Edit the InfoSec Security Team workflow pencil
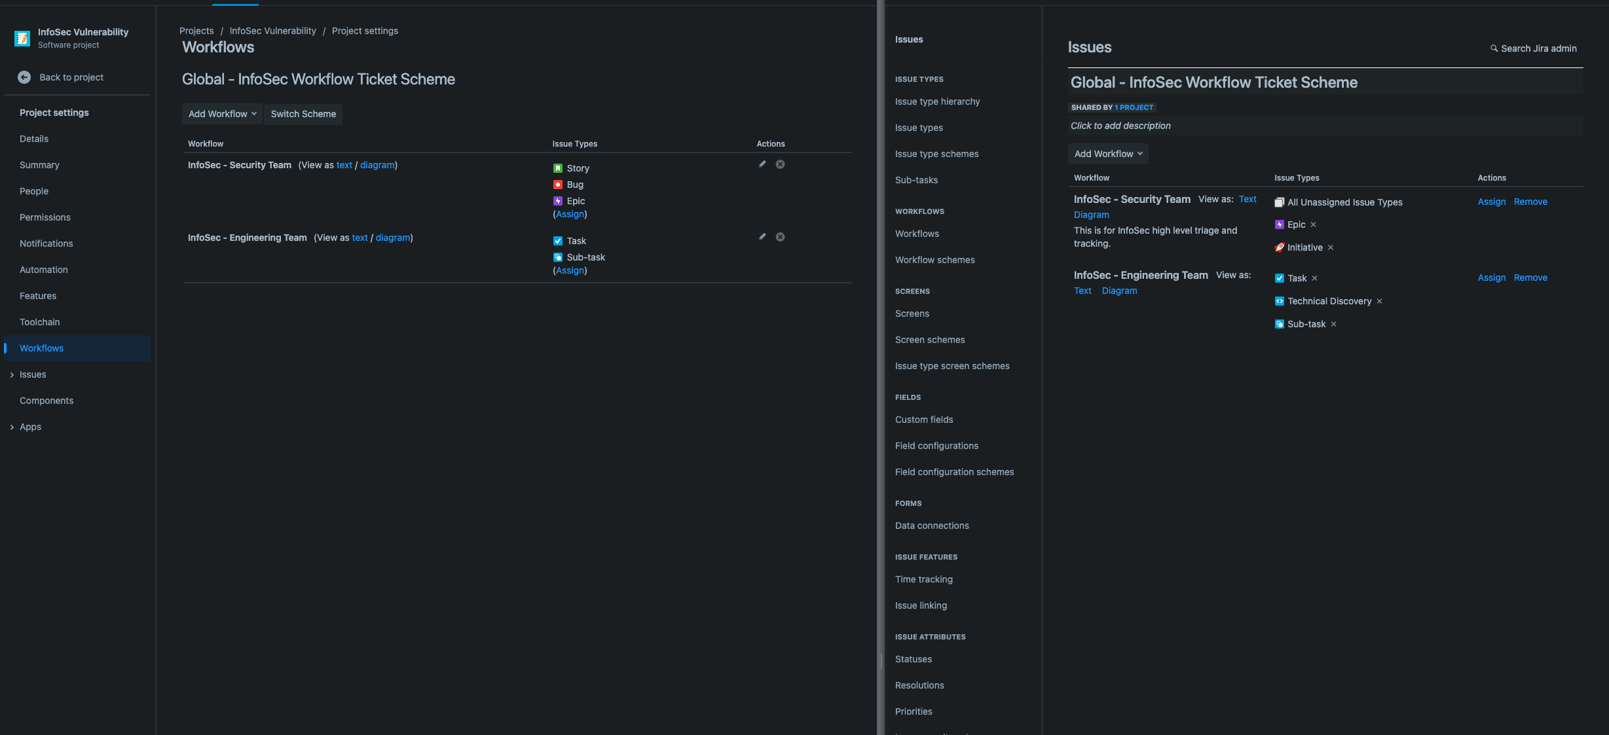Viewport: 1609px width, 735px height. tap(762, 164)
